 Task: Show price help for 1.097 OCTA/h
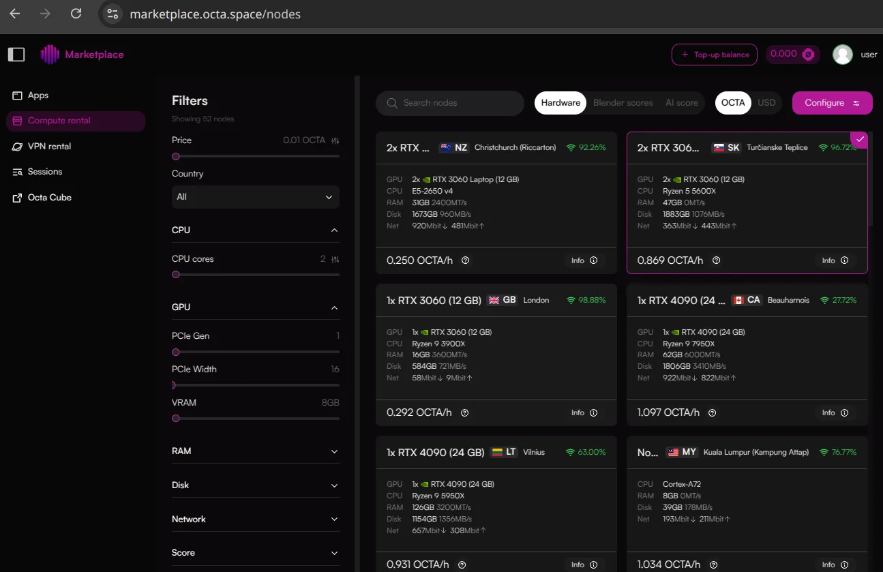pyautogui.click(x=713, y=412)
